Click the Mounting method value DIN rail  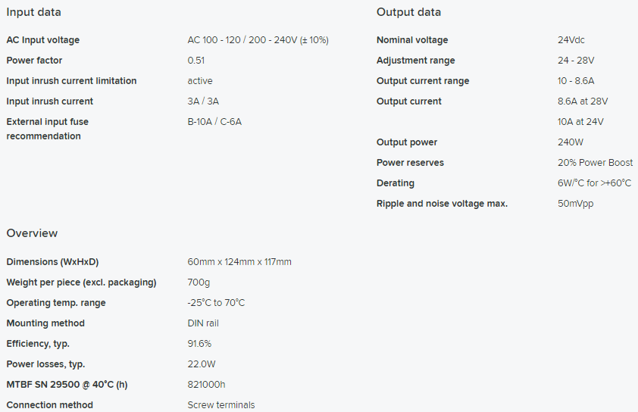point(205,323)
